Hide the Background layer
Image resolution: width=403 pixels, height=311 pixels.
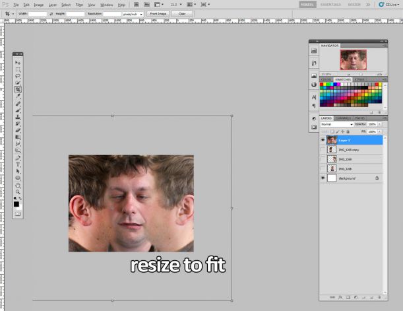click(x=323, y=178)
